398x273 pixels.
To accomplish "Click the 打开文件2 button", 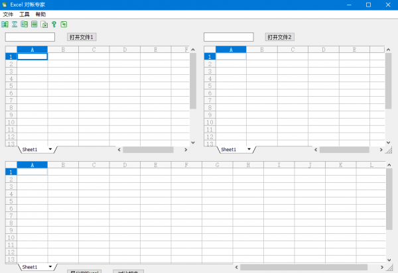I will tap(279, 37).
